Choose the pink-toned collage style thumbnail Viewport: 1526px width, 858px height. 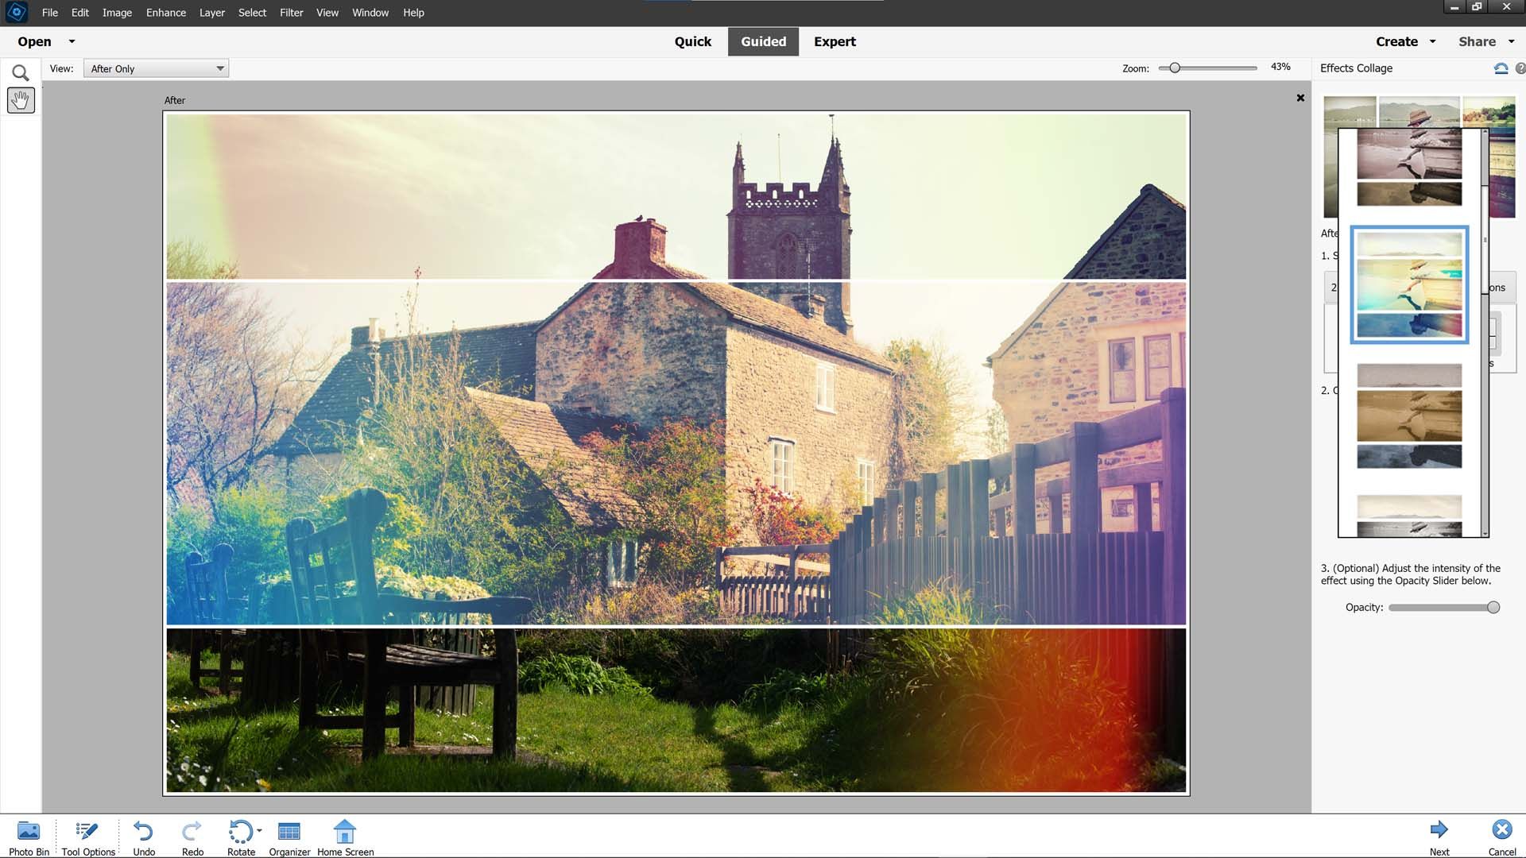[1409, 167]
